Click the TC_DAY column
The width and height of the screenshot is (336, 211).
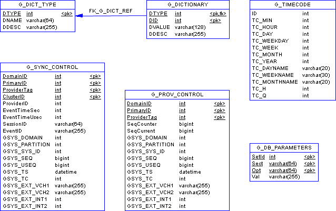coord(262,34)
